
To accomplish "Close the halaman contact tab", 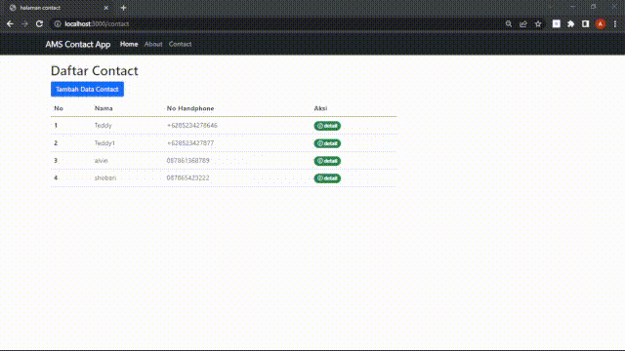I will [x=106, y=8].
